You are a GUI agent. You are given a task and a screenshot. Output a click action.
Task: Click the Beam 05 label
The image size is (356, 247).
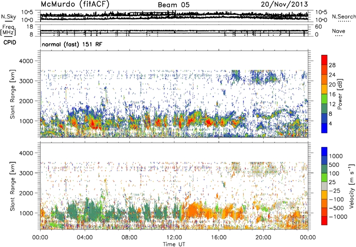point(174,5)
